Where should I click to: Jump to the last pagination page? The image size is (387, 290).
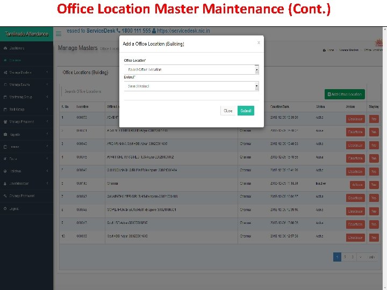(x=372, y=257)
